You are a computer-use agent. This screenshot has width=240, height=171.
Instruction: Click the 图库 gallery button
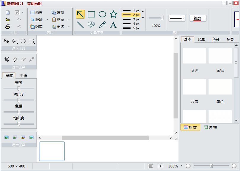pyautogui.click(x=36, y=27)
